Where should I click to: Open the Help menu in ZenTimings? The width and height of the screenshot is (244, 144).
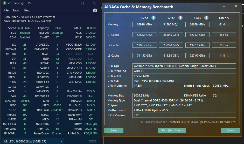coord(27,10)
